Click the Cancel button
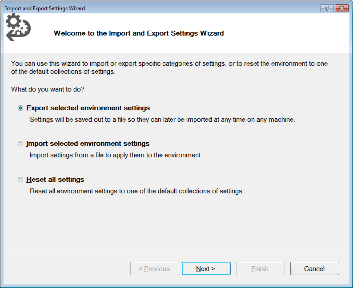353x288 pixels. 314,268
